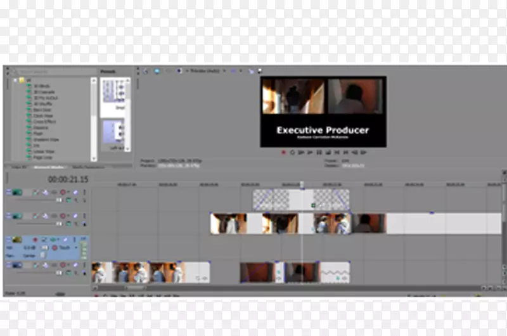The width and height of the screenshot is (507, 336).
Task: Toggle preview on external monitor icon
Action: (x=157, y=71)
